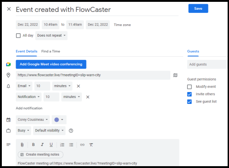
Task: Uncheck the See guest list permission
Action: 190,102
